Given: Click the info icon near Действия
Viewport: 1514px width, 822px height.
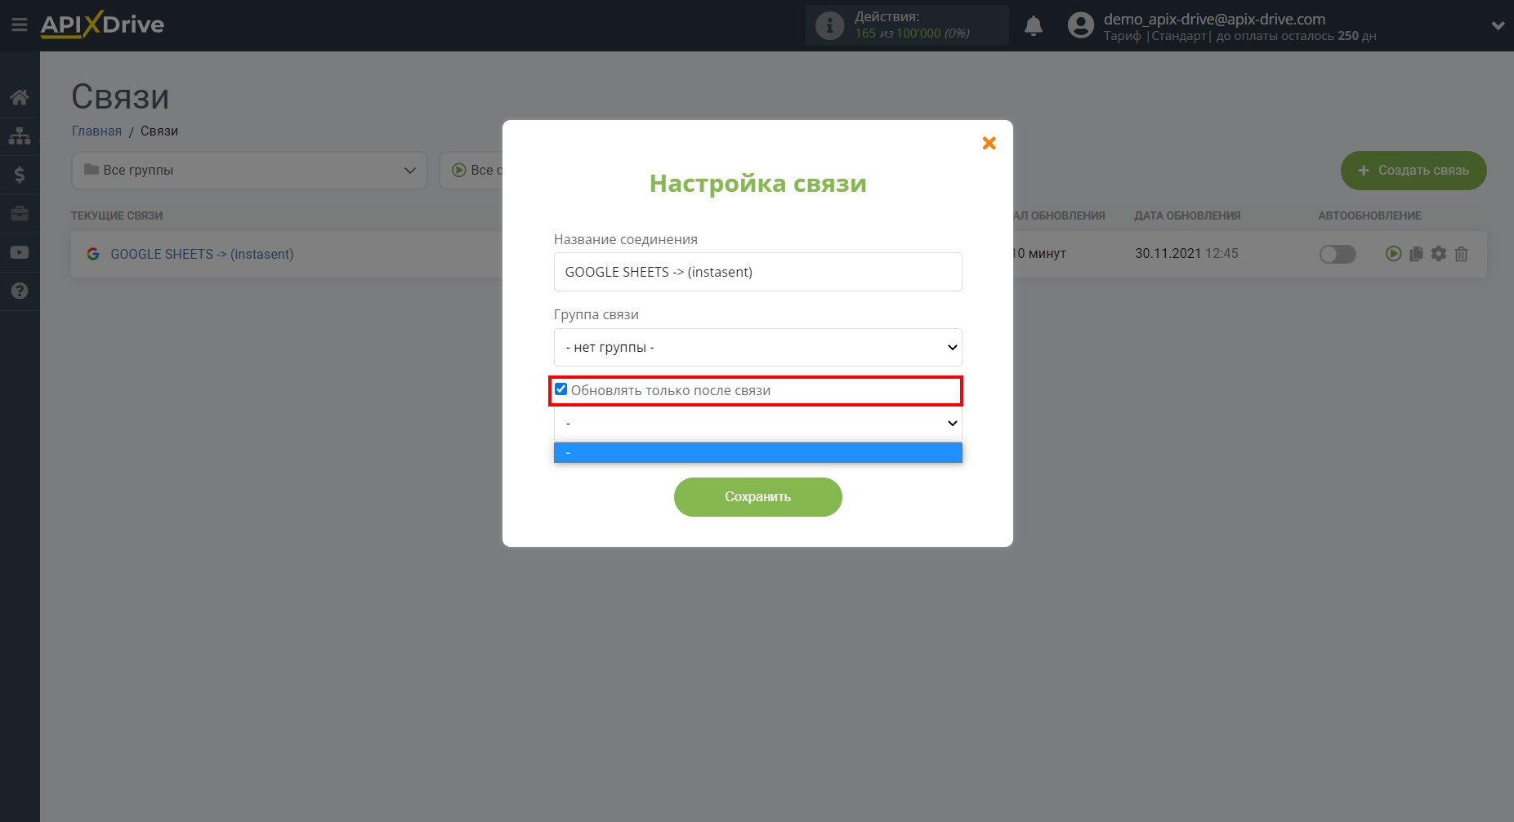Looking at the screenshot, I should tap(830, 25).
